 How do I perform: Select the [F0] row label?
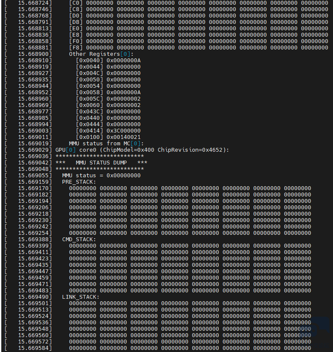76,41
